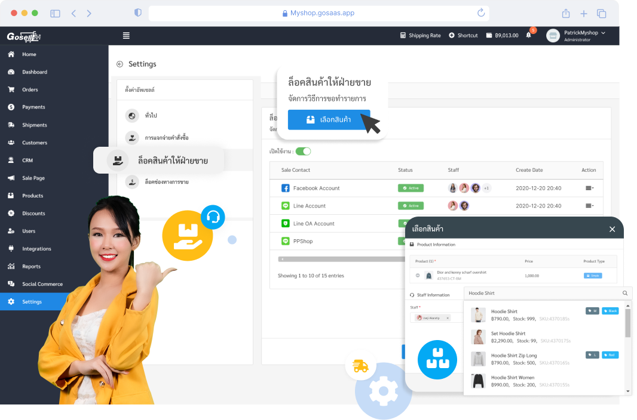Click the Active status on Facebook row
Viewport: 637px width, 420px height.
pyautogui.click(x=411, y=188)
